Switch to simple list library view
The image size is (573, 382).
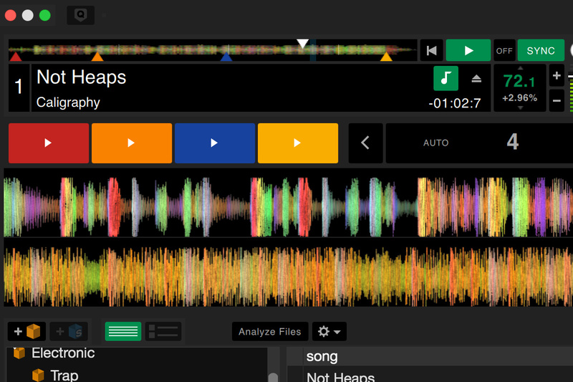(x=123, y=331)
